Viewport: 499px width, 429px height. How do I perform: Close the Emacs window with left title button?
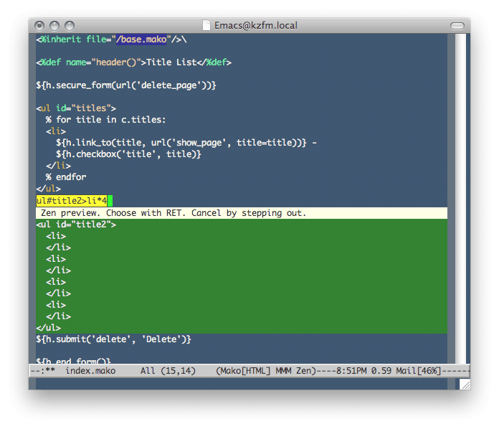click(x=39, y=26)
